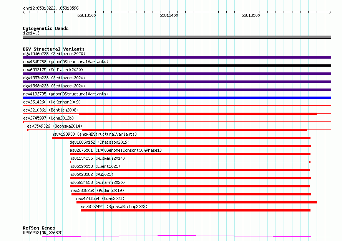Click nsv3338250 (Audano2019) label
The width and height of the screenshot is (342, 241).
98,190
